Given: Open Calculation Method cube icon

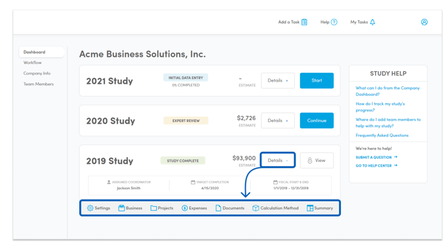Looking at the screenshot, I should (x=255, y=208).
